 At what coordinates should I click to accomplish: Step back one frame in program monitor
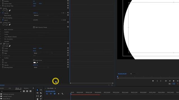point(170,81)
